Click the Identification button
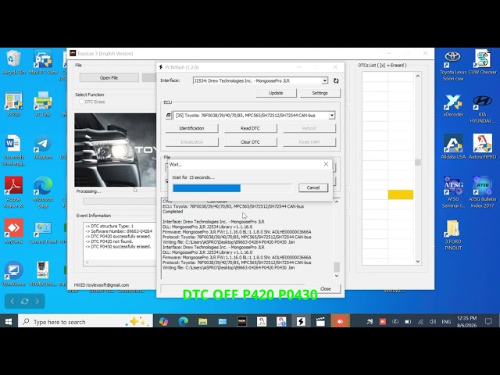500x375 pixels. (191, 128)
